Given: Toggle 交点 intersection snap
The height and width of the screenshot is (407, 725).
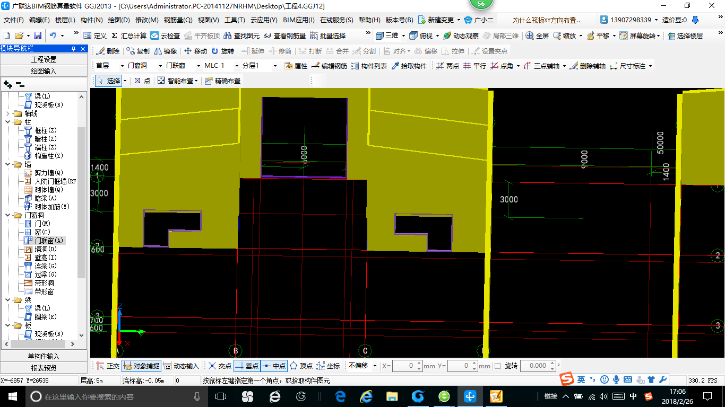Looking at the screenshot, I should click(220, 366).
